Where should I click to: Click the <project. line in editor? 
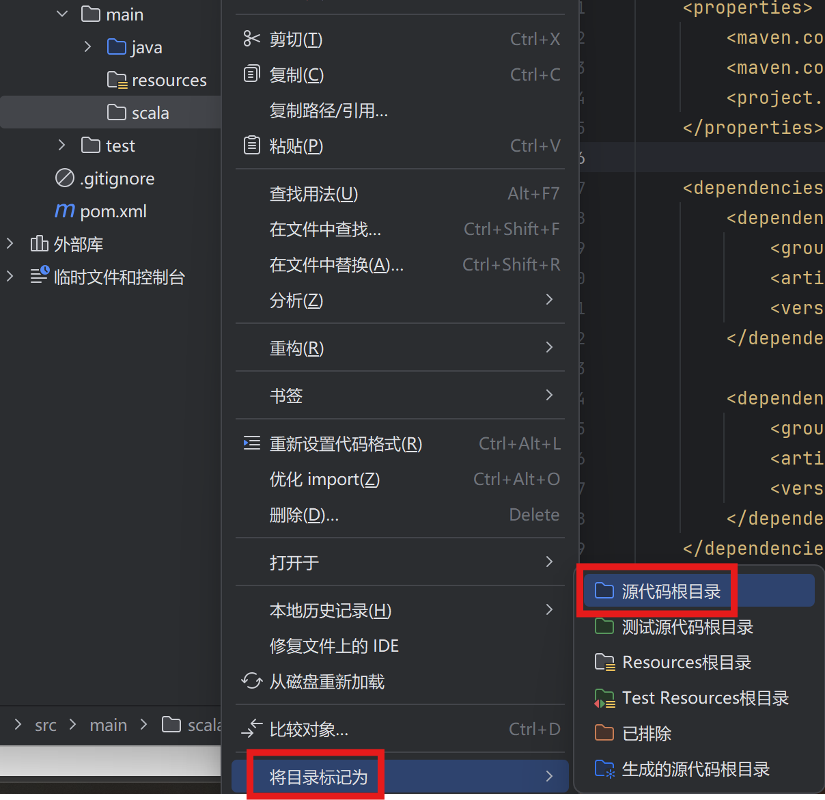point(775,98)
